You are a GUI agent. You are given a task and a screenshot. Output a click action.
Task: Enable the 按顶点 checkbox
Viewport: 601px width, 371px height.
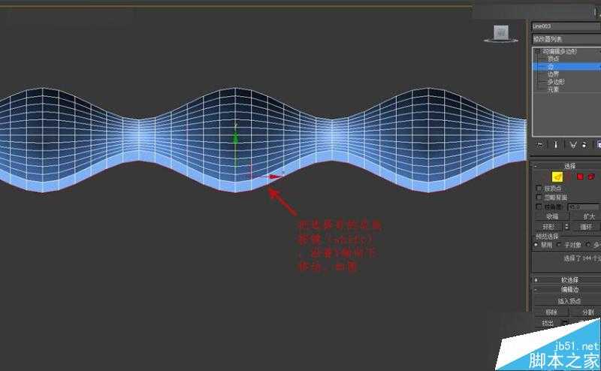click(539, 189)
